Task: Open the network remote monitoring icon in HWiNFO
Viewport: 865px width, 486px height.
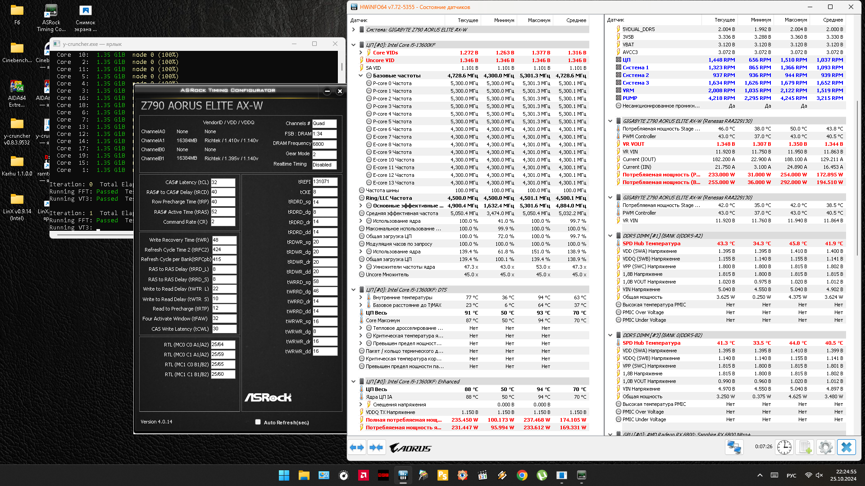Action: [734, 447]
